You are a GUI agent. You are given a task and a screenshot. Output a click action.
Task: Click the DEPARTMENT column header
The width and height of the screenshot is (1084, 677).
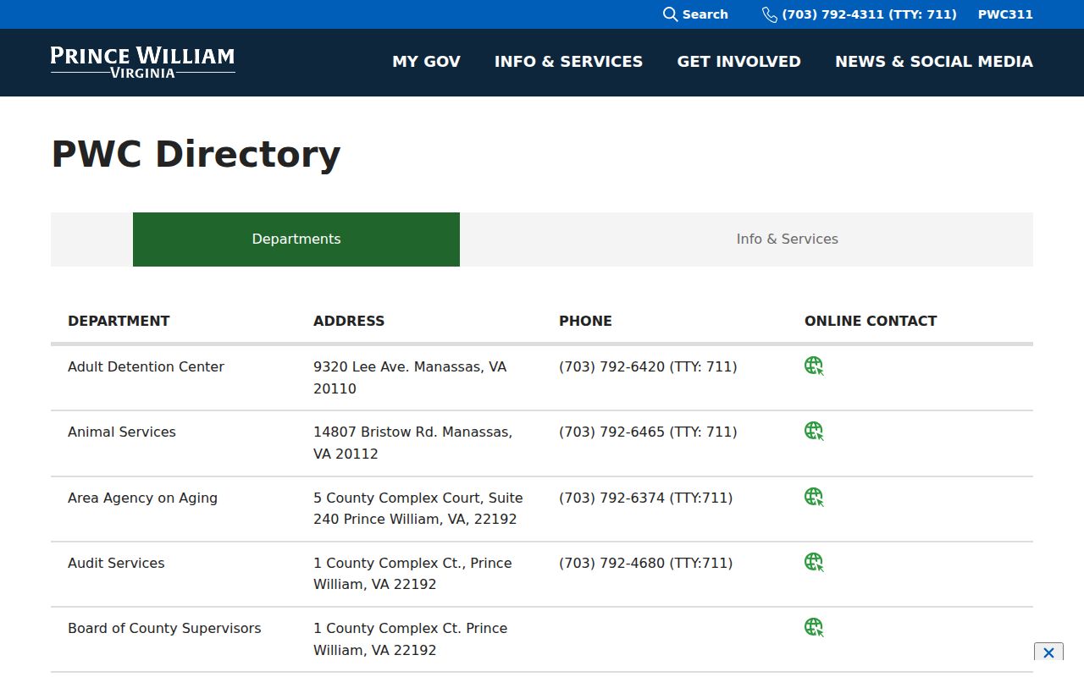click(x=119, y=321)
